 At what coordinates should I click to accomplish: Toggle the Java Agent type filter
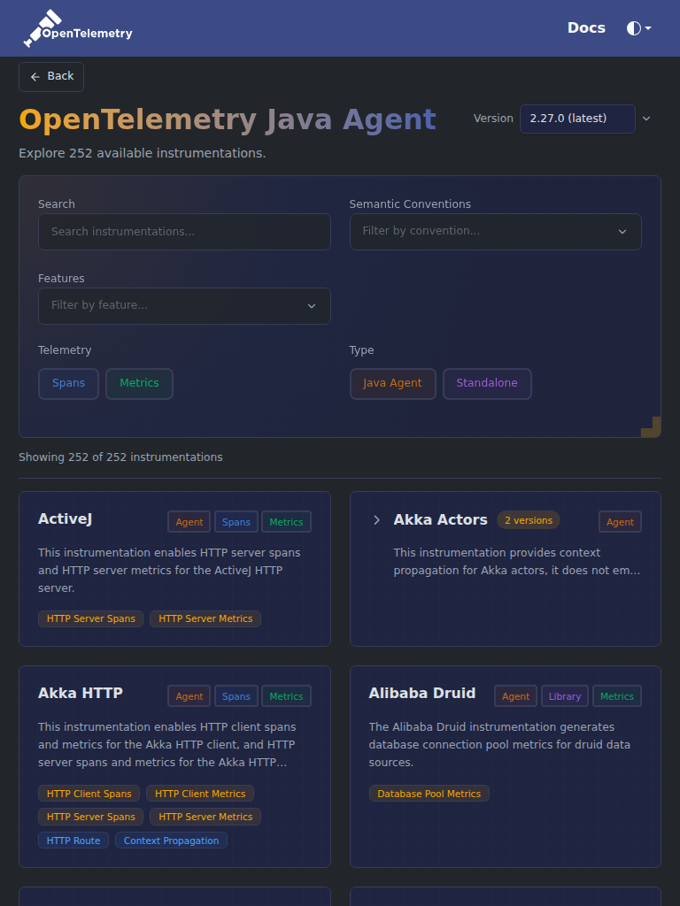(392, 383)
